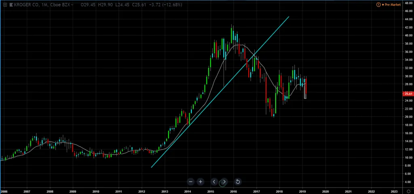Click the expand legend icon before KROGER CO
The height and width of the screenshot is (194, 414).
[5, 5]
